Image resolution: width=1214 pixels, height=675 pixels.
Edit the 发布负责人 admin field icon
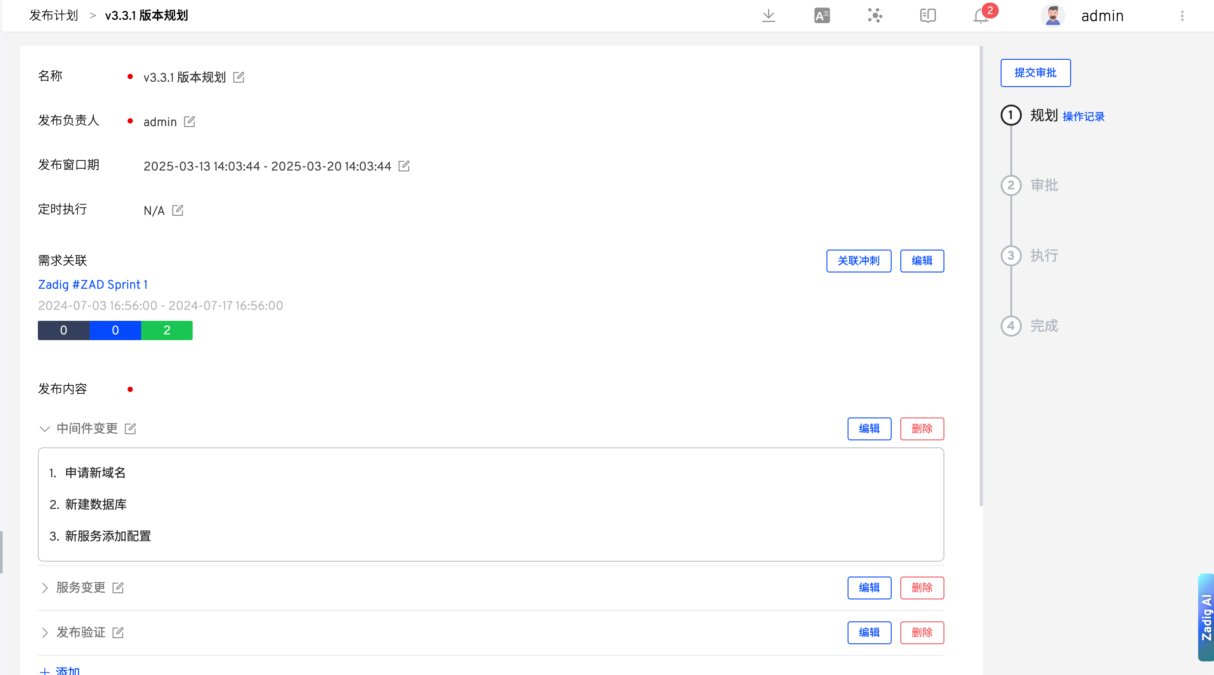[x=190, y=121]
